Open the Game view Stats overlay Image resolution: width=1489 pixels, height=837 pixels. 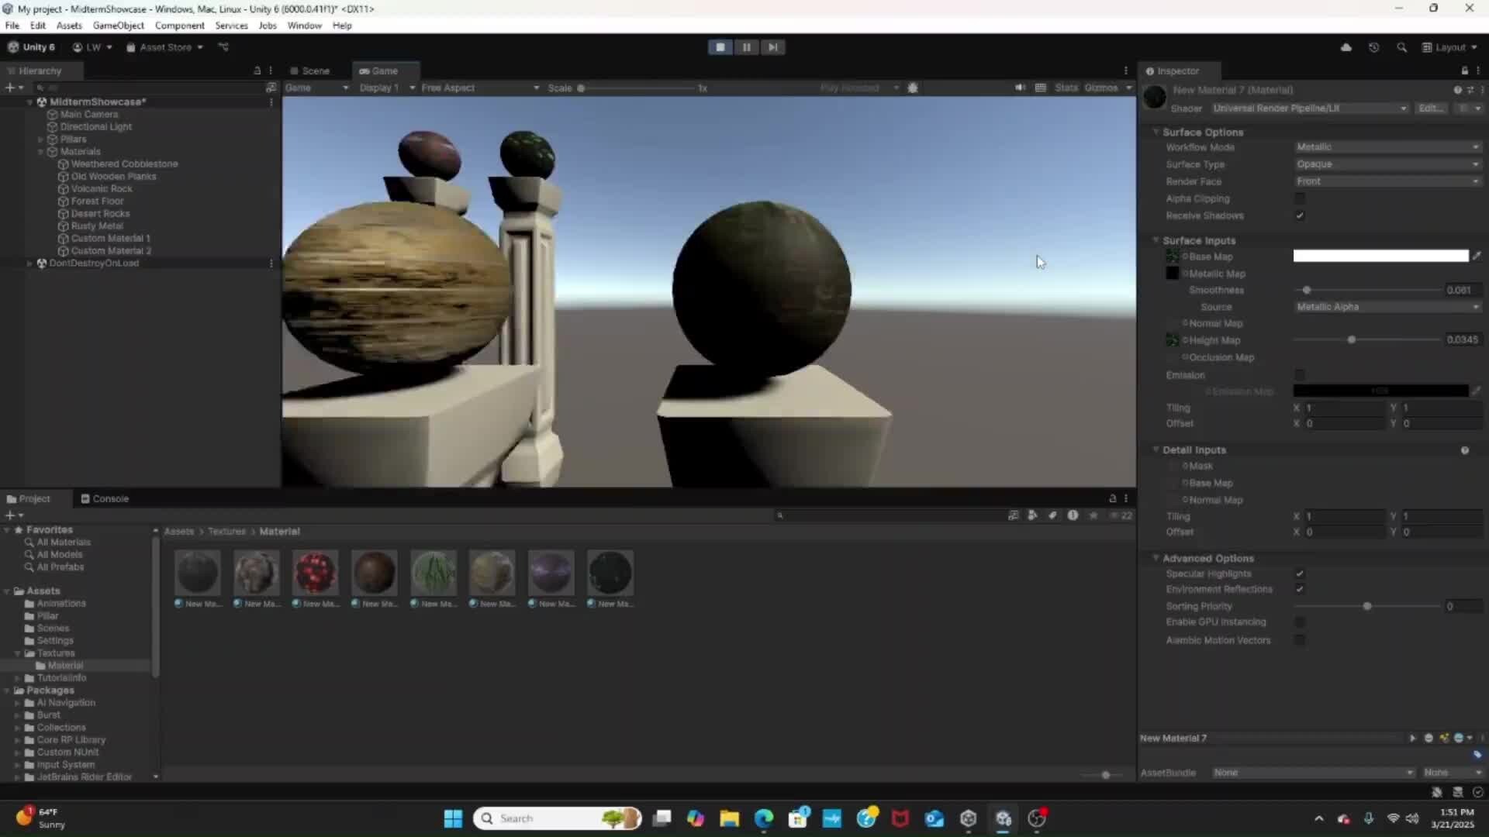point(1067,88)
